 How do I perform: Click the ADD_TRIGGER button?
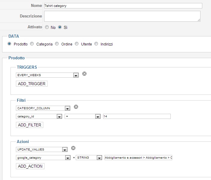pos(32,84)
